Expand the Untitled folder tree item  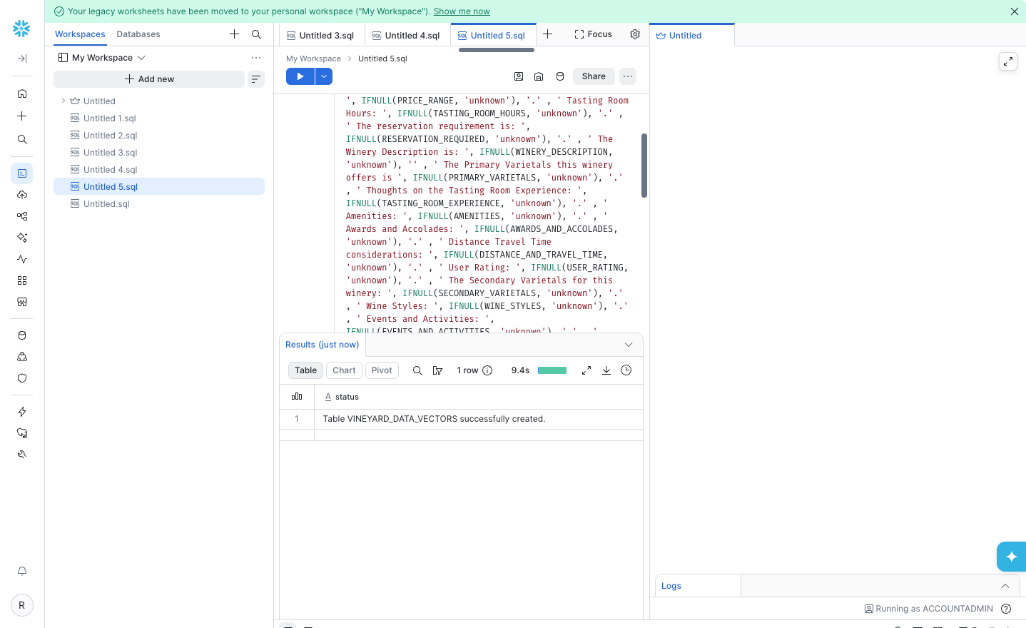pos(64,101)
